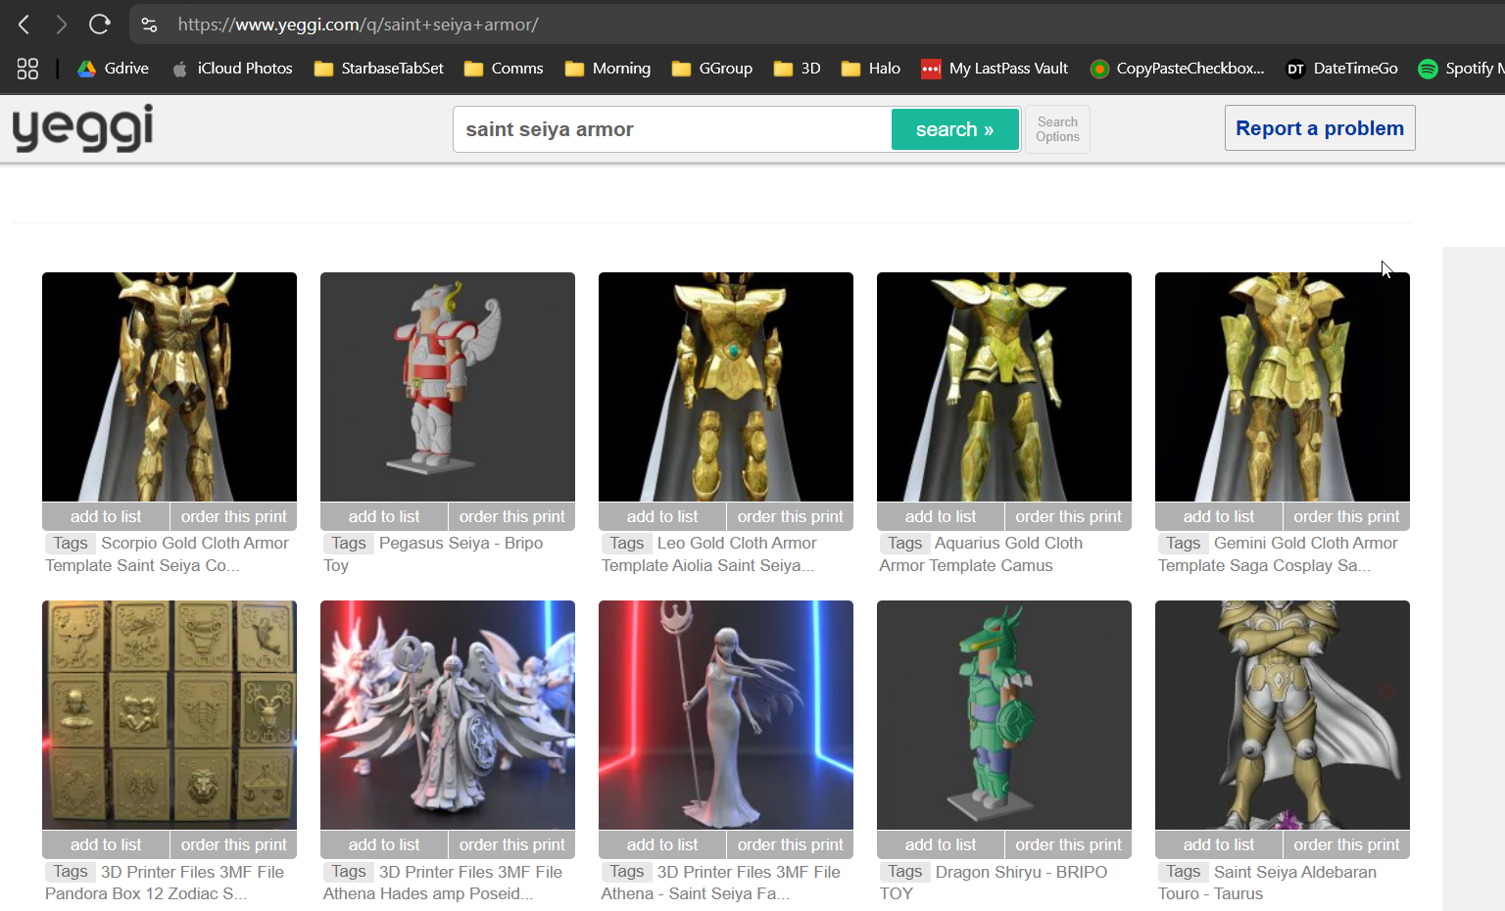Open Aquarius Gold Cloth Armor Template Camus link
Viewport: 1505px width, 911px height.
982,554
